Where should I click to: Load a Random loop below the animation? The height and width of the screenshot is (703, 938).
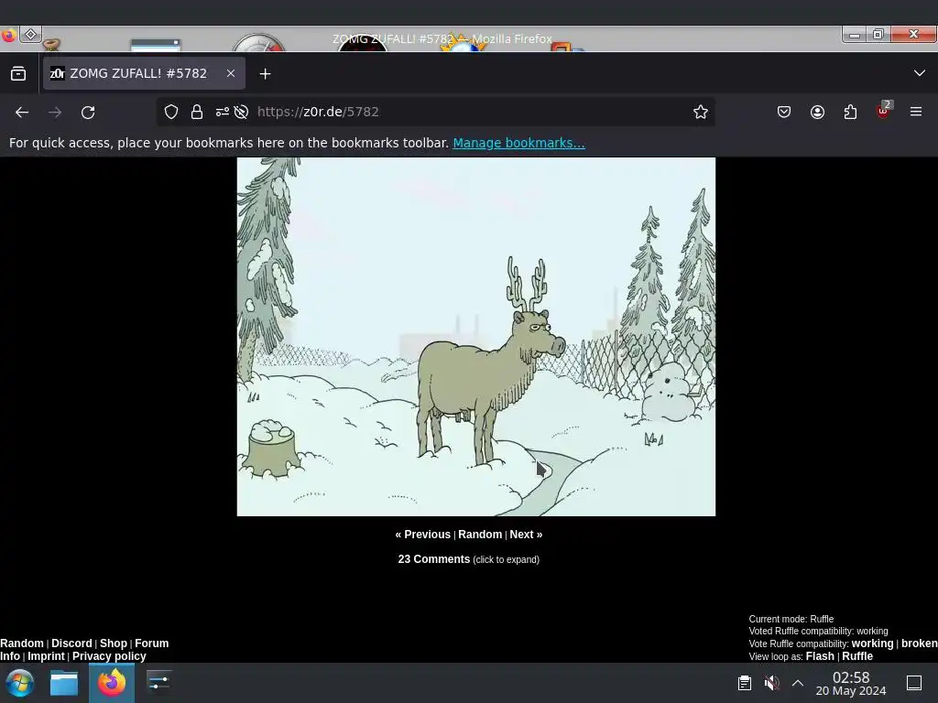480,535
